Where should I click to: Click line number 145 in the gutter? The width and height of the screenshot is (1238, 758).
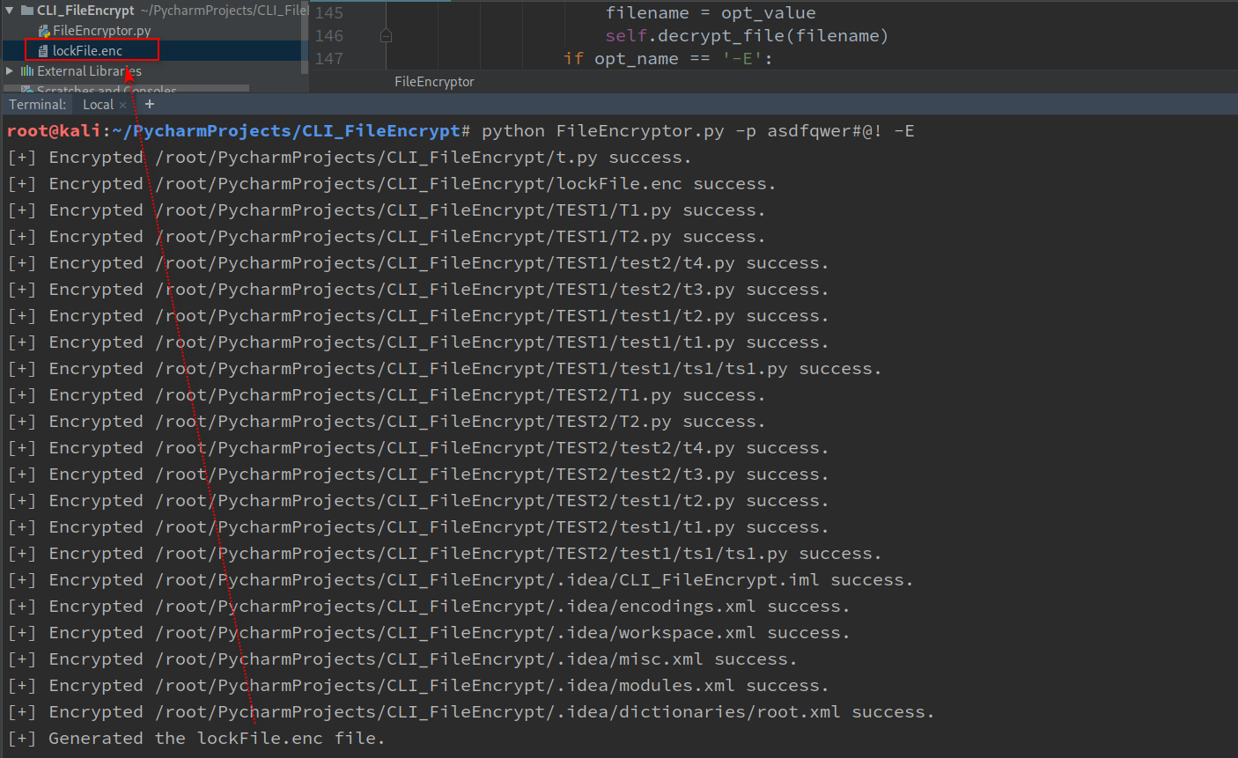[x=329, y=13]
